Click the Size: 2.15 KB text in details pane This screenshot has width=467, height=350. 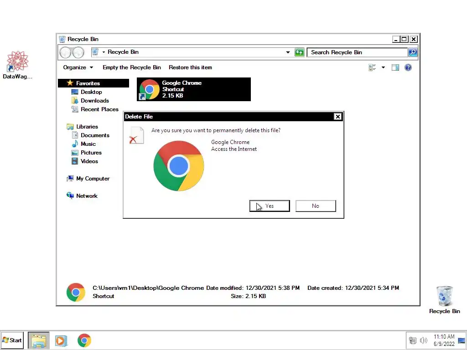(248, 296)
